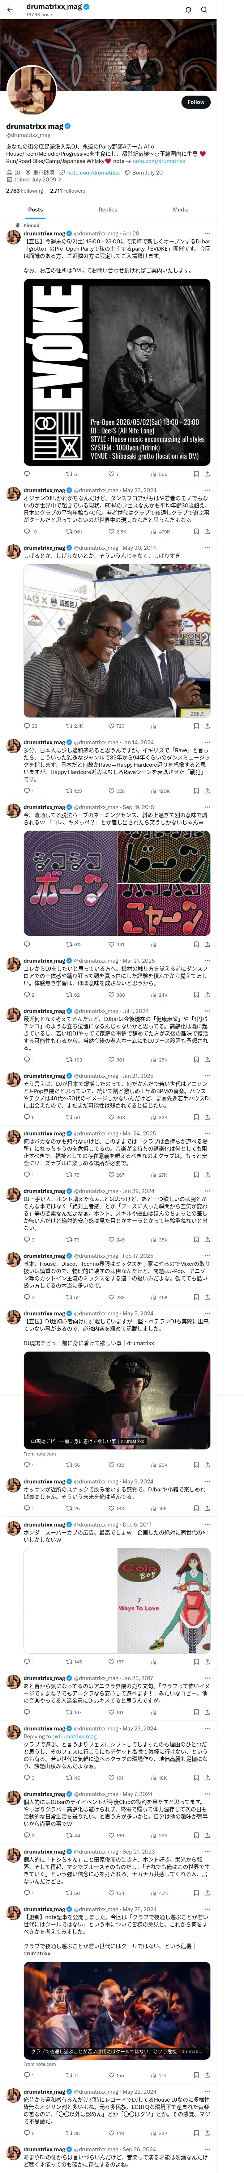Screen dimensions: 244x2173
Task: Open the search icon in the header
Action: [x=205, y=9]
